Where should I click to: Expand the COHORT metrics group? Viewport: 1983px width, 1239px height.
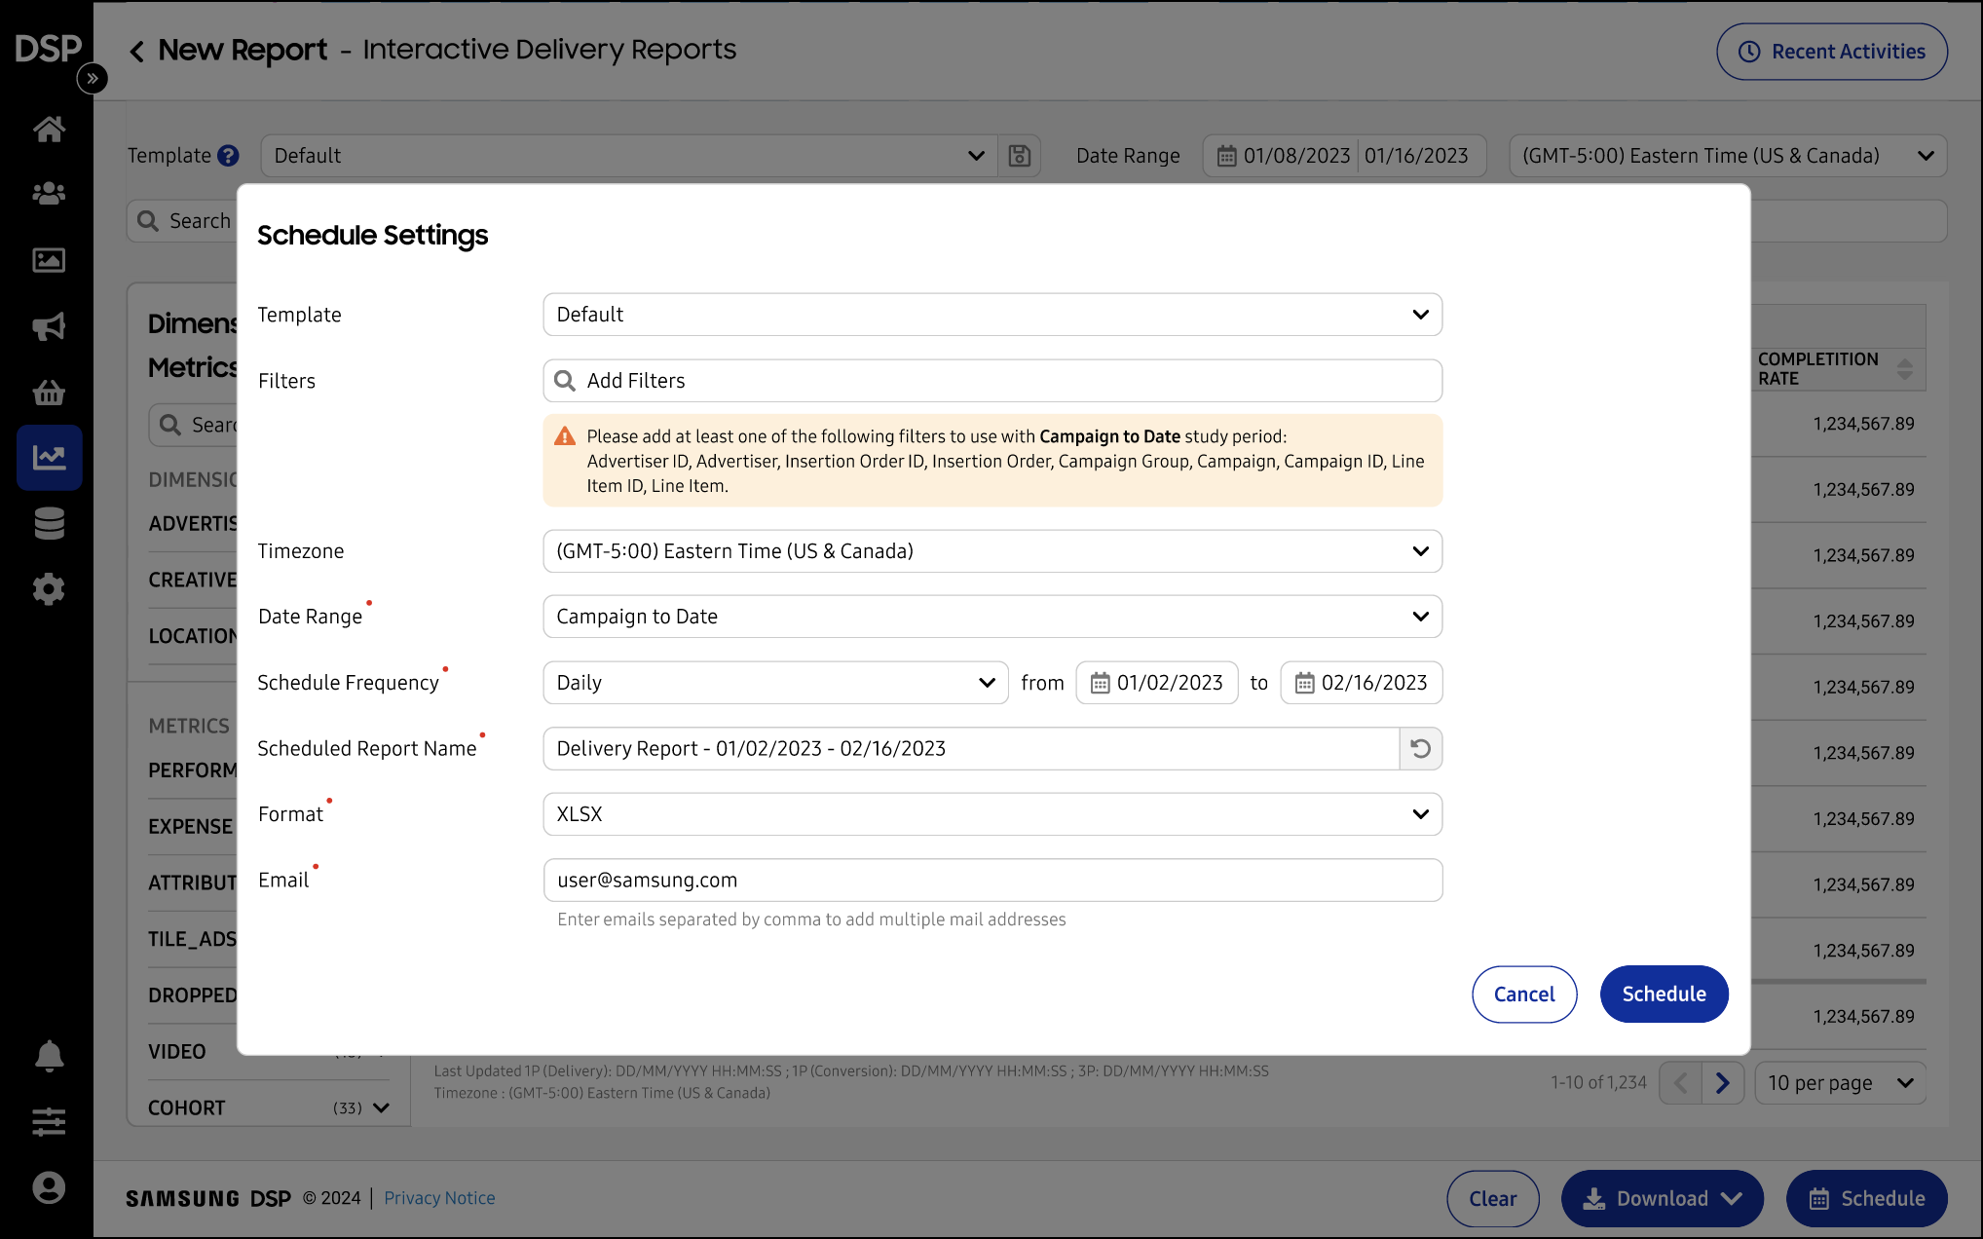pyautogui.click(x=381, y=1108)
